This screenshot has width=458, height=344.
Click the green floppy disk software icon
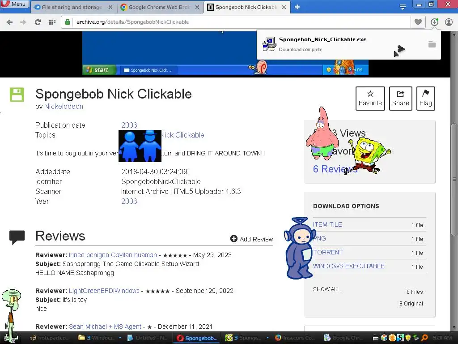point(17,95)
